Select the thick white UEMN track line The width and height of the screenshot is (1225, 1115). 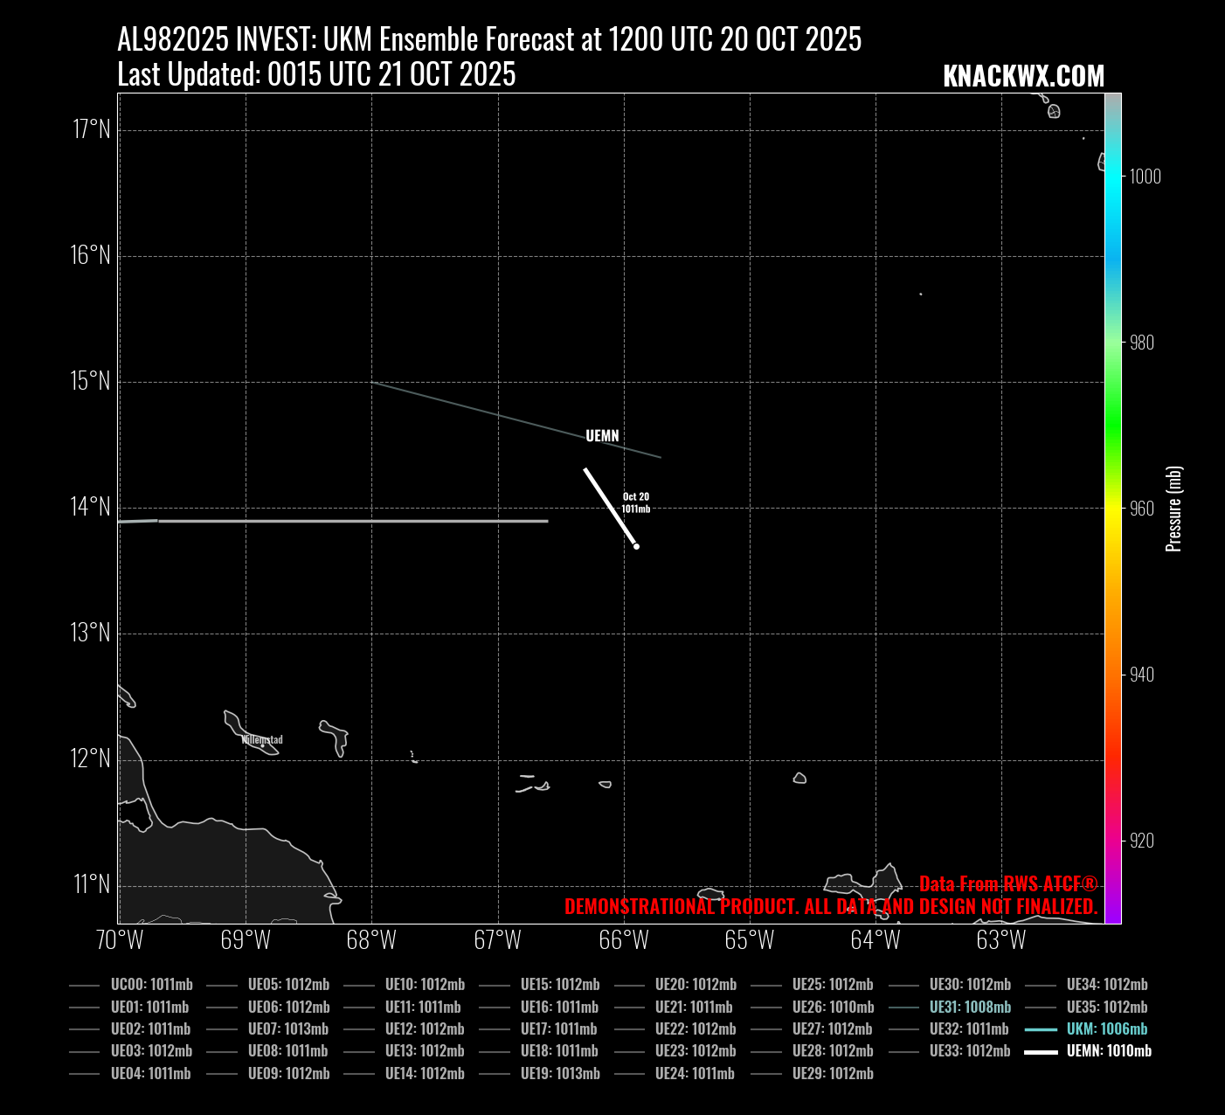click(609, 506)
